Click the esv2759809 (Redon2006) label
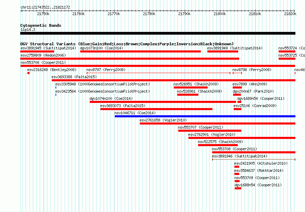The width and height of the screenshot is (305, 212). pyautogui.click(x=43, y=55)
